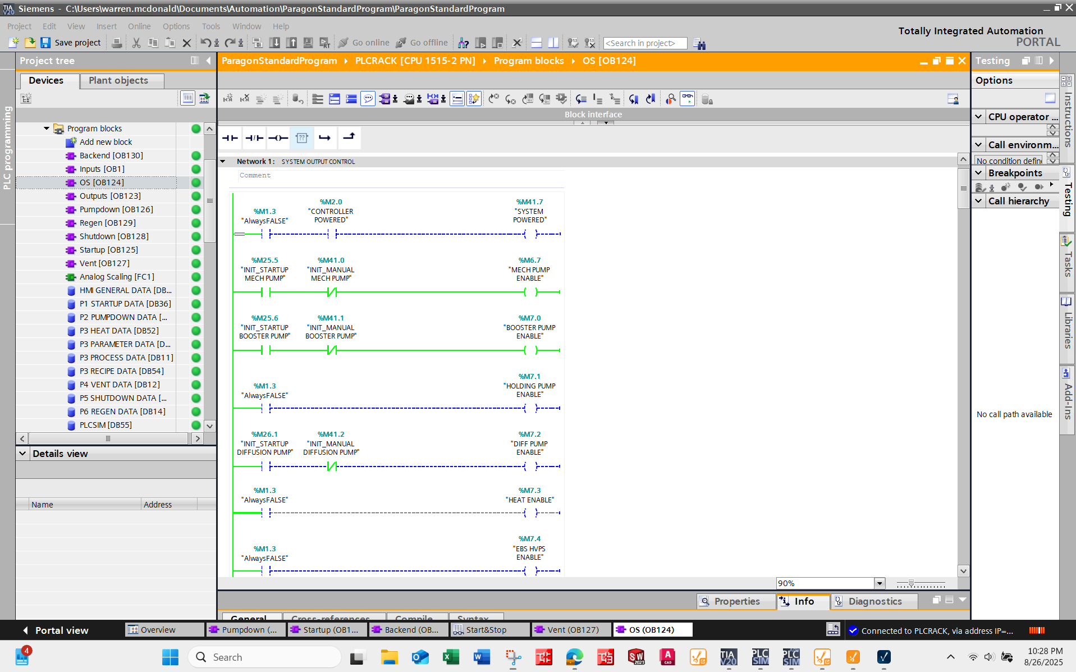This screenshot has width=1076, height=672.
Task: Collapse the Project tree panel arrow
Action: tap(208, 61)
